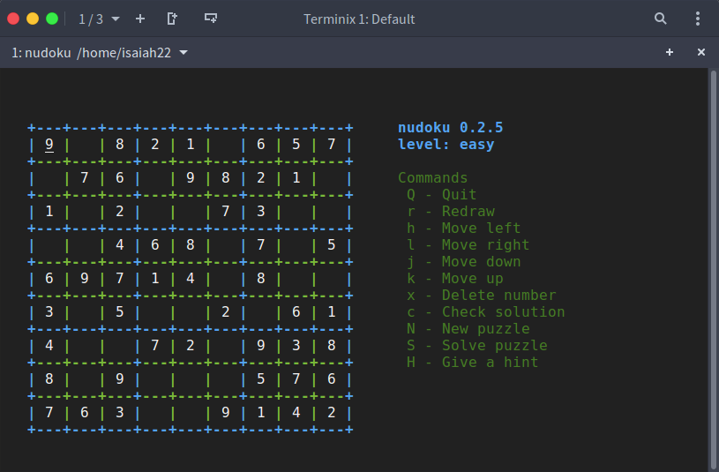Image resolution: width=719 pixels, height=472 pixels.
Task: Open the search magnifier icon
Action: [x=660, y=19]
